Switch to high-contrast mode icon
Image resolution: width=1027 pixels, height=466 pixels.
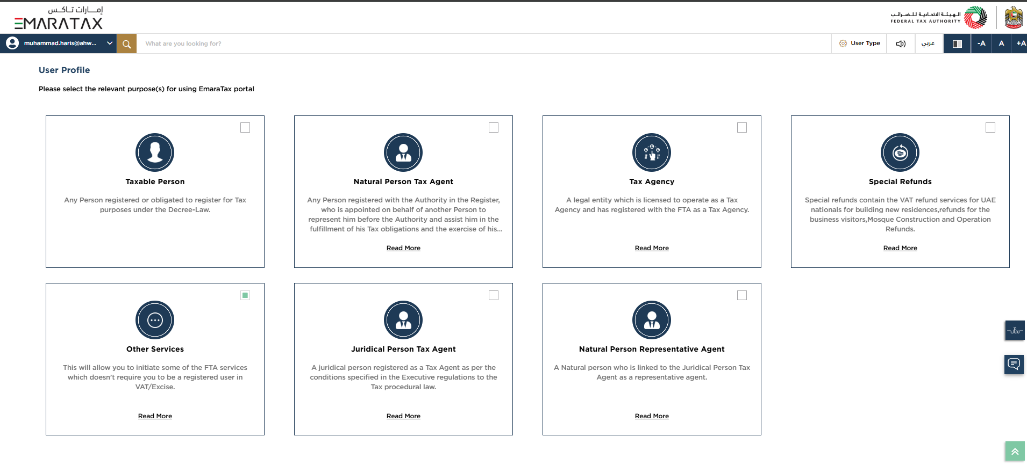pyautogui.click(x=957, y=43)
